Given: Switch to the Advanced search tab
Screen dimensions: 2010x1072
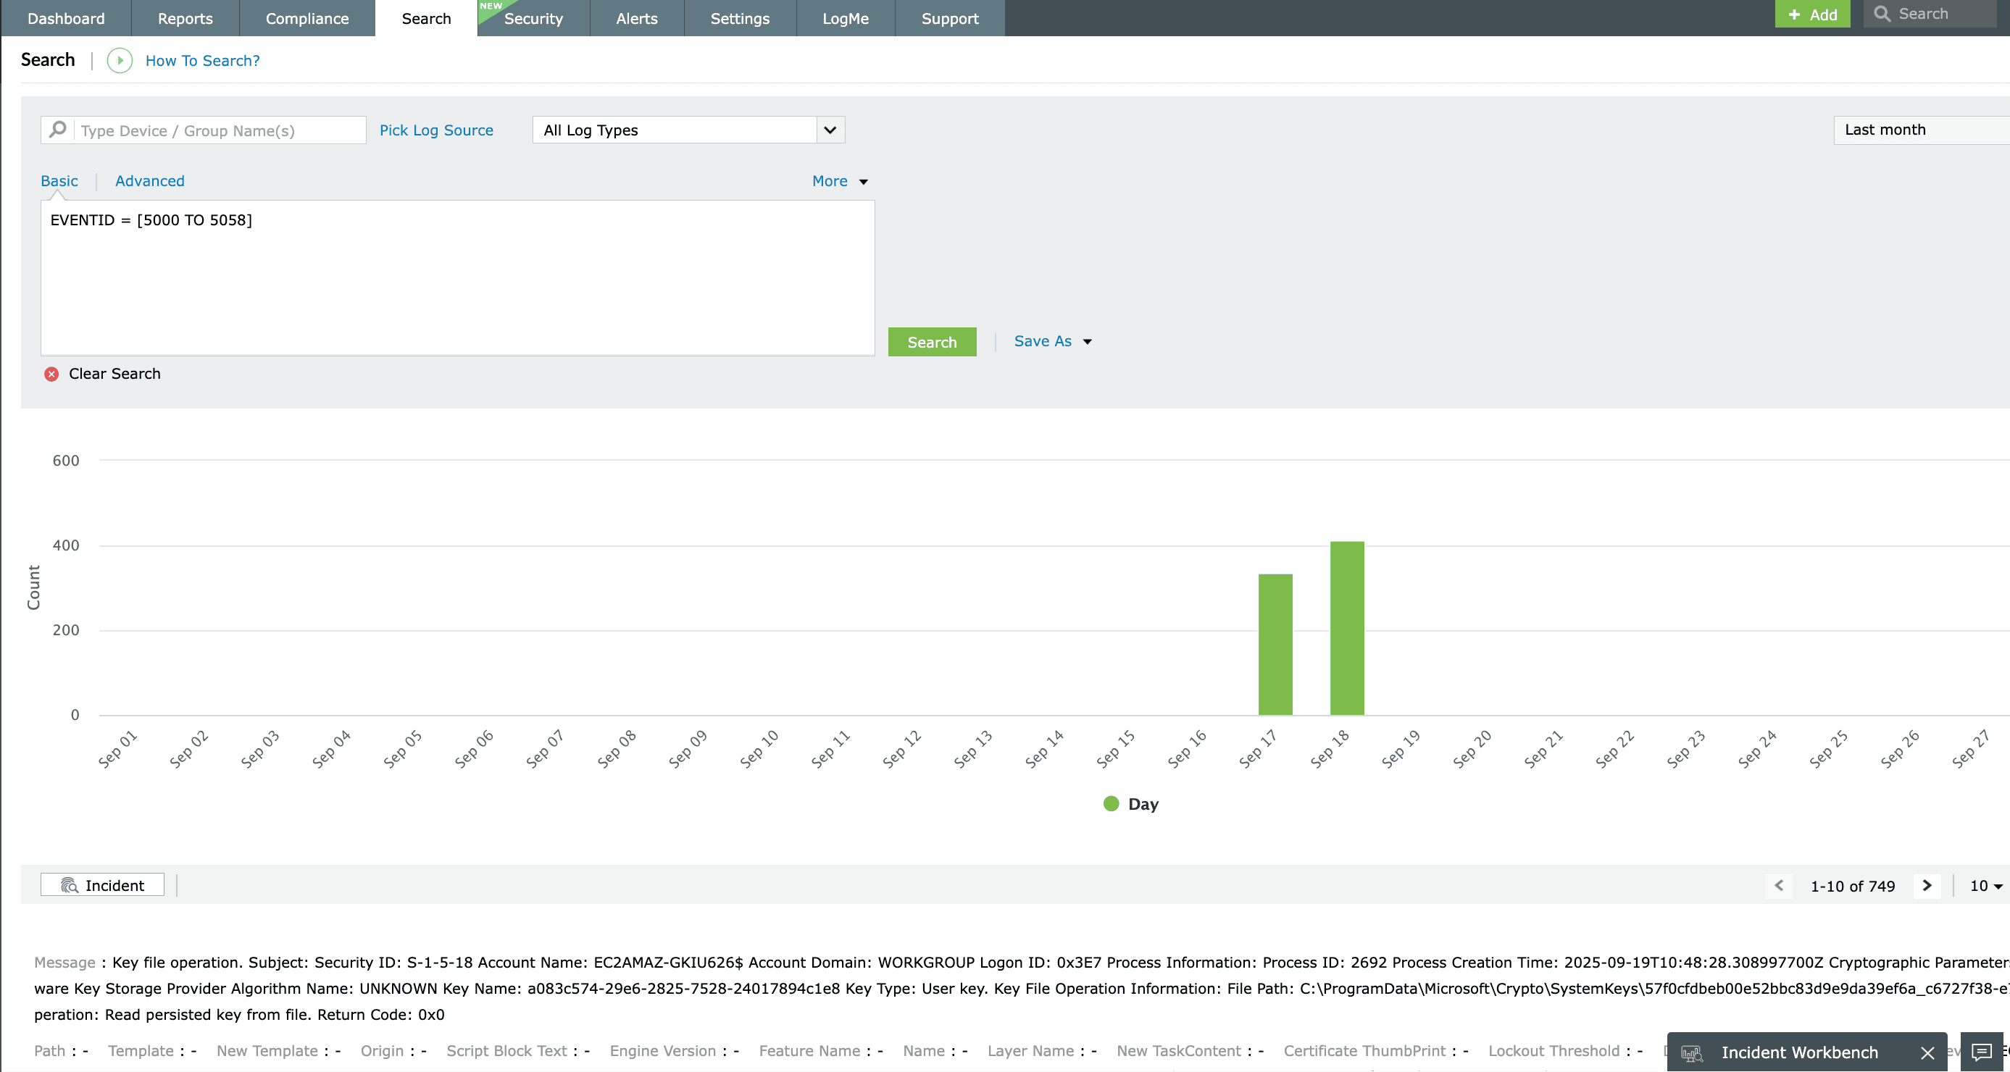Looking at the screenshot, I should point(150,181).
